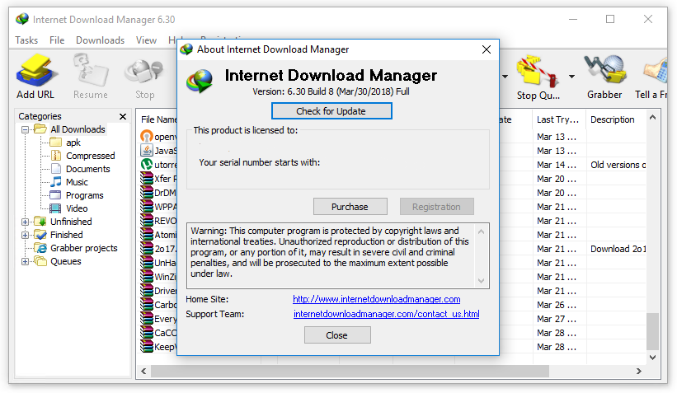
Task: Select the WinZi archive row icon
Action: 147,277
